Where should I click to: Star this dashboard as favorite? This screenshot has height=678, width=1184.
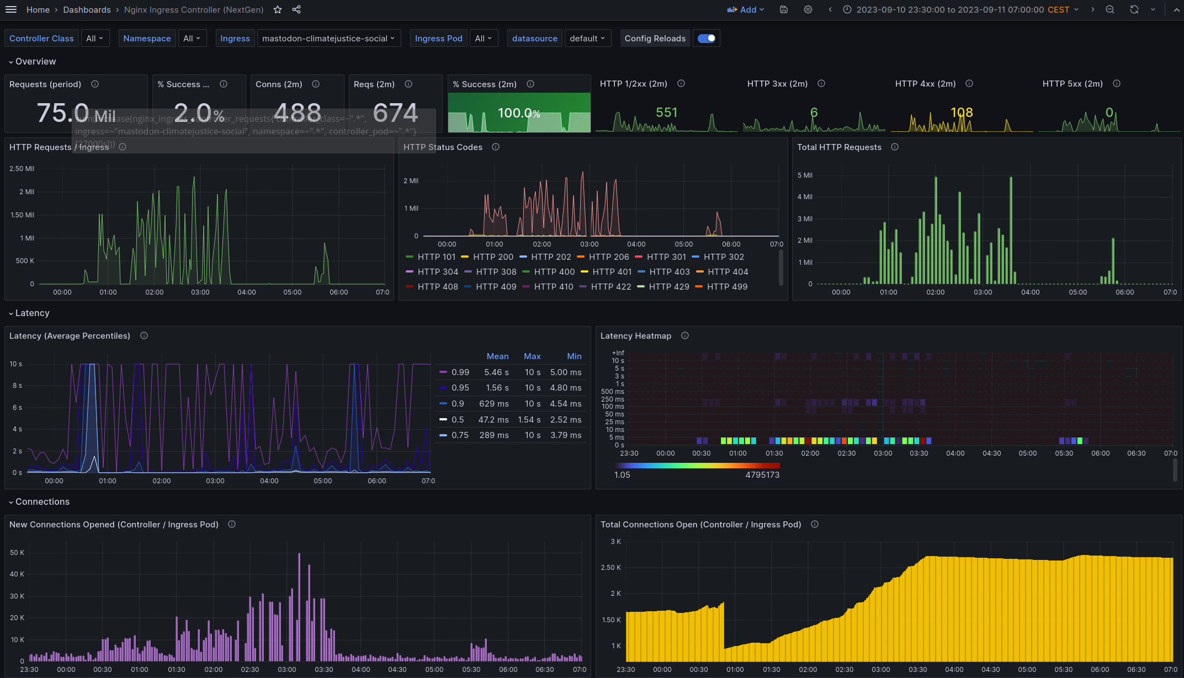coord(278,9)
